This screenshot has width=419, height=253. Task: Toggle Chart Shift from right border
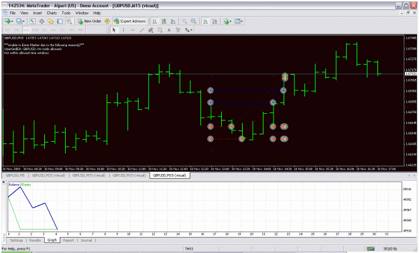(x=215, y=21)
